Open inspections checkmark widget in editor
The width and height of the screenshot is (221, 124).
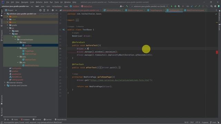point(216,14)
